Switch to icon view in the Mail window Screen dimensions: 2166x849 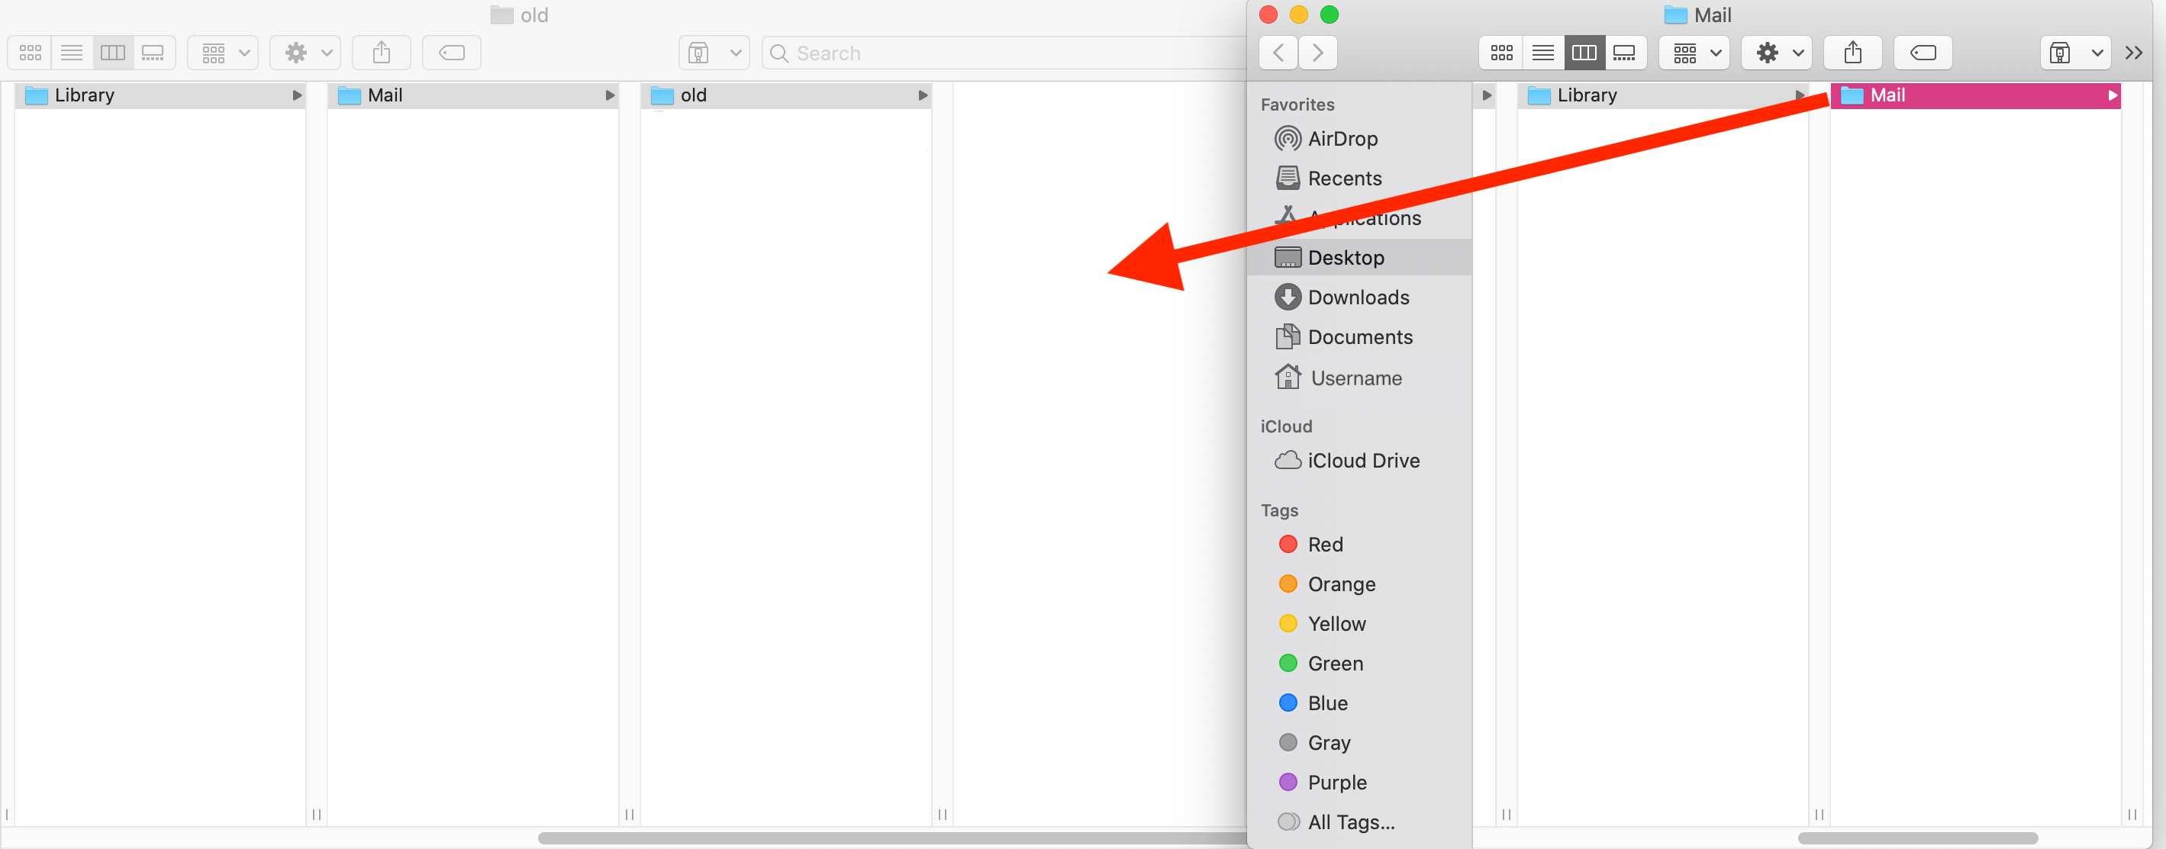click(x=1501, y=52)
